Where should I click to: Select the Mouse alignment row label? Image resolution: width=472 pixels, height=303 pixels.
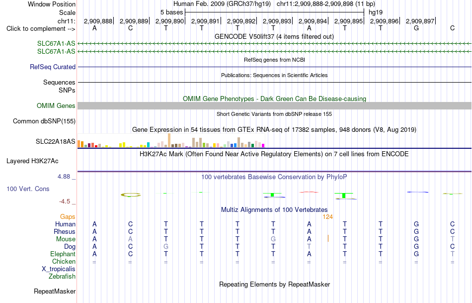point(66,239)
